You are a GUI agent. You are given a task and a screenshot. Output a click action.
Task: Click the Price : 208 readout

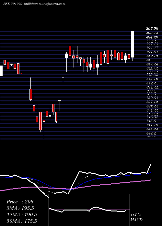20,202
